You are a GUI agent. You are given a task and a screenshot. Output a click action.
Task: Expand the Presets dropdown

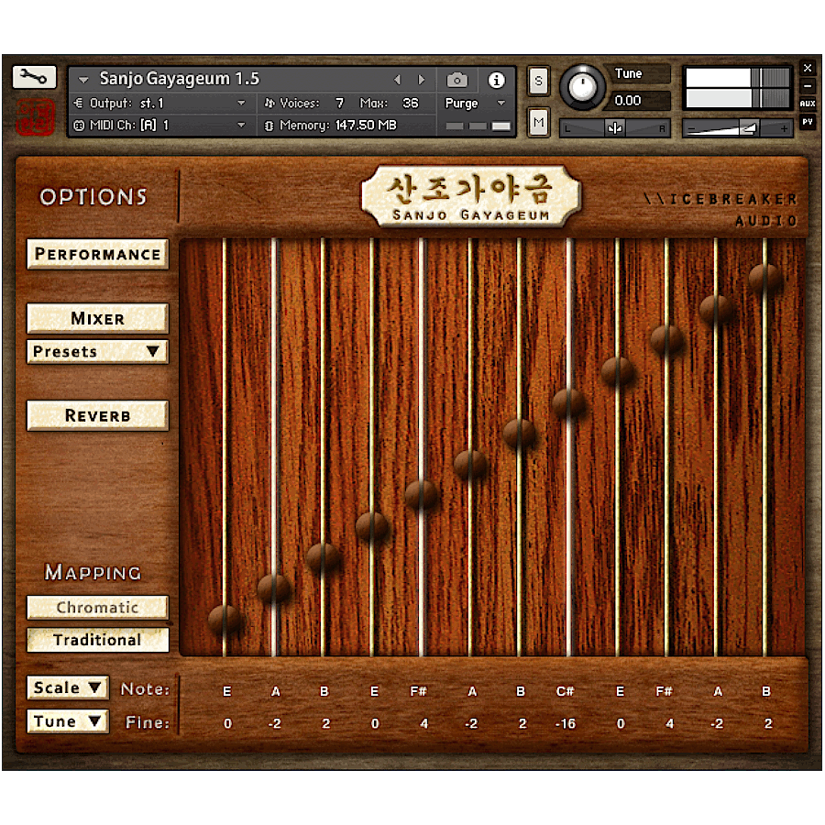[x=97, y=351]
